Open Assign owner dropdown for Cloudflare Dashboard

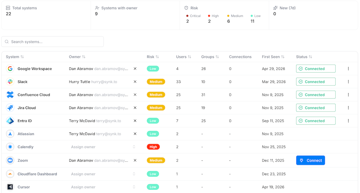(x=103, y=174)
